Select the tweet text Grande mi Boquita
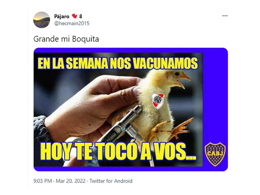260x195 pixels. pos(66,39)
